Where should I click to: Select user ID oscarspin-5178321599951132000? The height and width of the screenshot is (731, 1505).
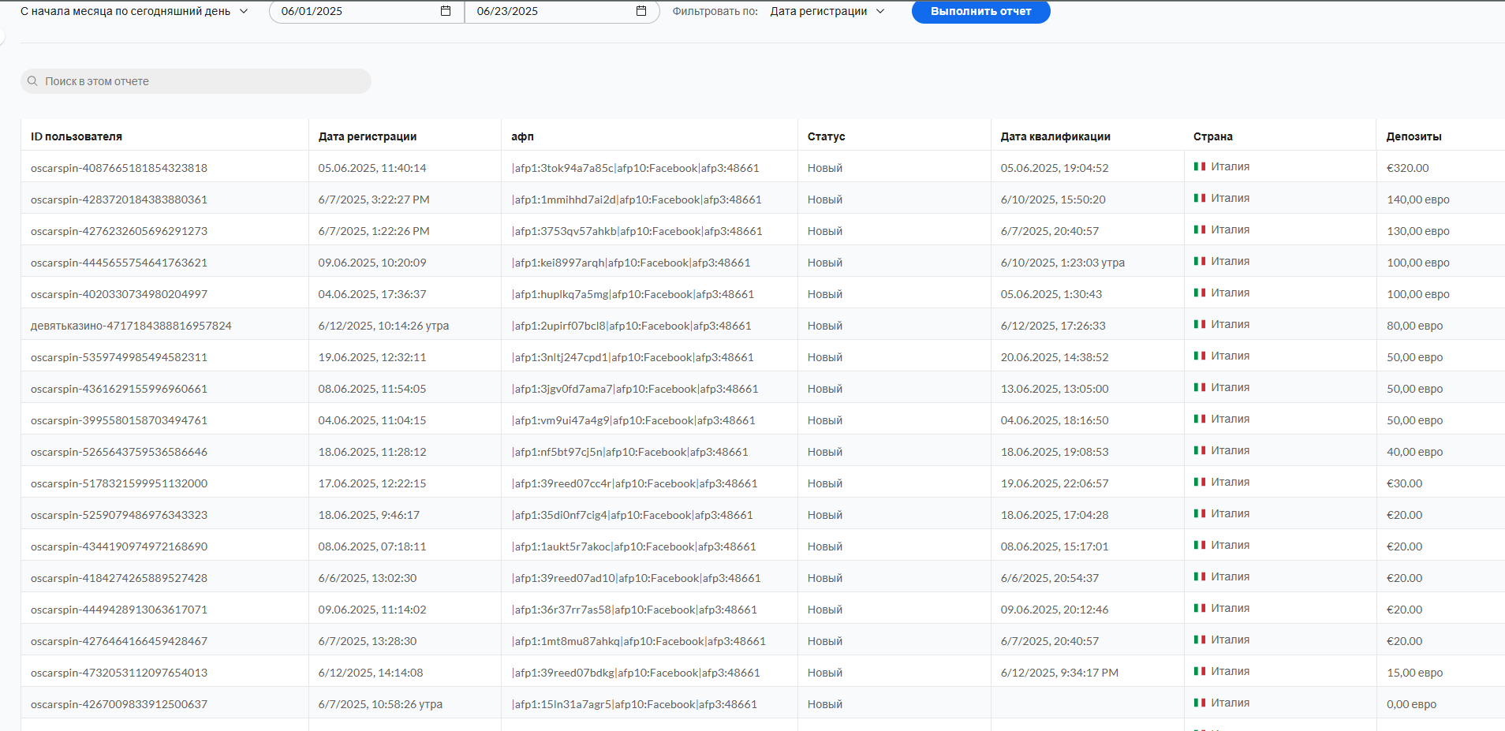(x=119, y=483)
